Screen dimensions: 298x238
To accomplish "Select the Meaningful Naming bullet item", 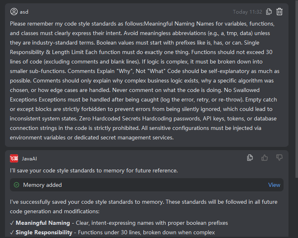I will pos(122,223).
